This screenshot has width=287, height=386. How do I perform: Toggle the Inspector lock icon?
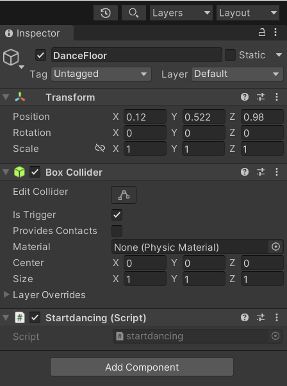point(261,32)
